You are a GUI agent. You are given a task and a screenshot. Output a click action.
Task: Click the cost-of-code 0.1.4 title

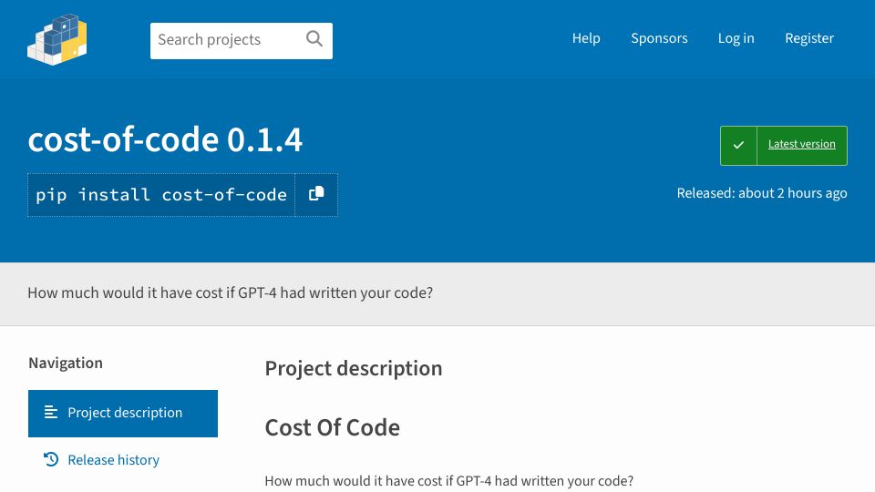pyautogui.click(x=165, y=139)
